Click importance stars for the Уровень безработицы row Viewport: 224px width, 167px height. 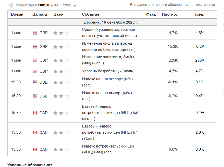[61, 71]
